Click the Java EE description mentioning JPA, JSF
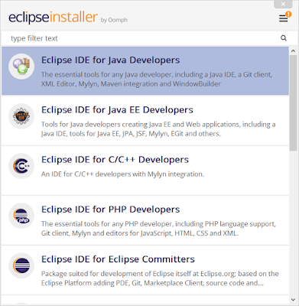Image resolution: width=299 pixels, height=306 pixels. (158, 129)
